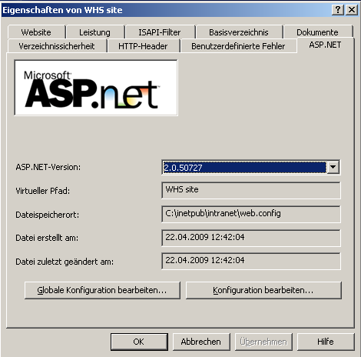Click the dialog title Eigenschaften von WHS site
The height and width of the screenshot is (357, 361).
pyautogui.click(x=62, y=10)
